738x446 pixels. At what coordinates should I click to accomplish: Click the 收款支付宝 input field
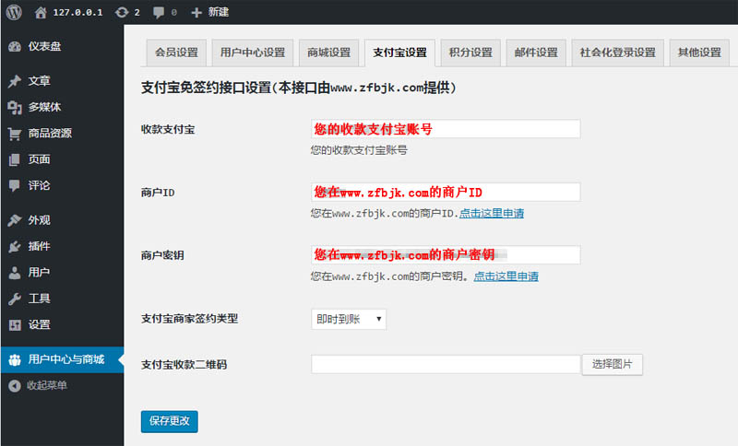[x=446, y=129]
